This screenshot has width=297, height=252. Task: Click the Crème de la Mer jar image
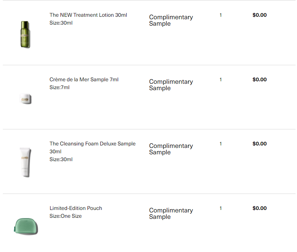pos(26,99)
